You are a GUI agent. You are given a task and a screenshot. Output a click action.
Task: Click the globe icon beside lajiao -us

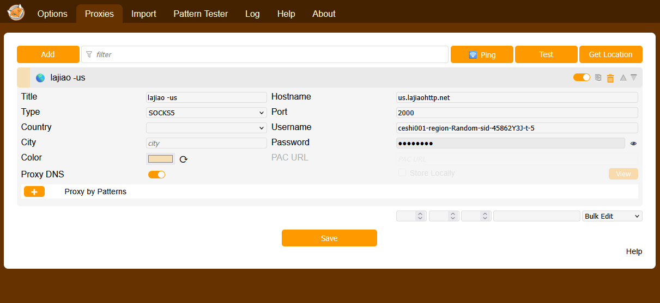coord(40,78)
